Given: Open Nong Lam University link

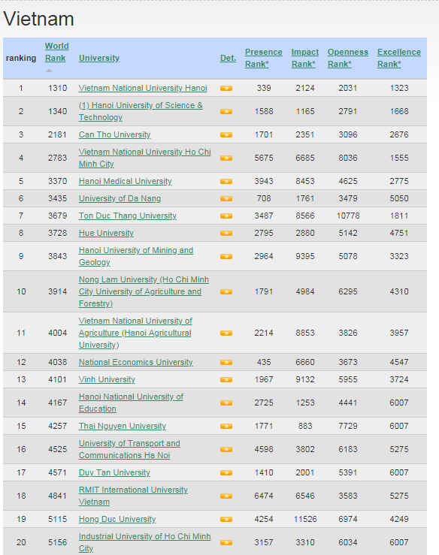Looking at the screenshot, I should [x=144, y=291].
